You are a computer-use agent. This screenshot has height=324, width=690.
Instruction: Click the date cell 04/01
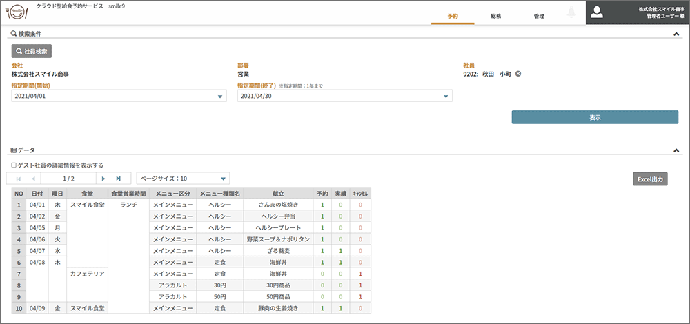37,205
